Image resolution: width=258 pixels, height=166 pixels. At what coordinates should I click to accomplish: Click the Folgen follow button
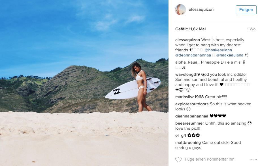246,10
